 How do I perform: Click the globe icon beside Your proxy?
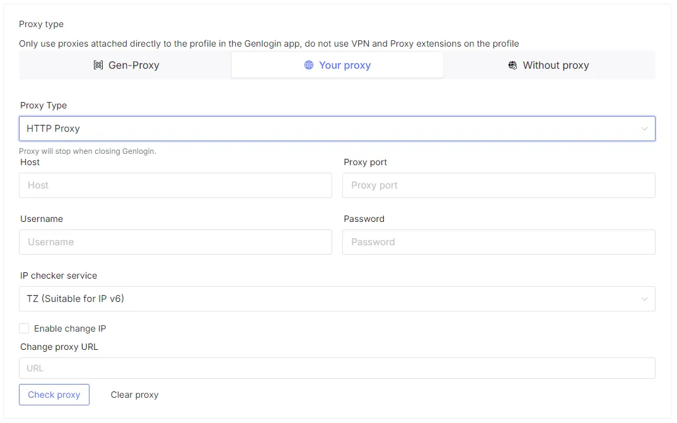pyautogui.click(x=309, y=65)
